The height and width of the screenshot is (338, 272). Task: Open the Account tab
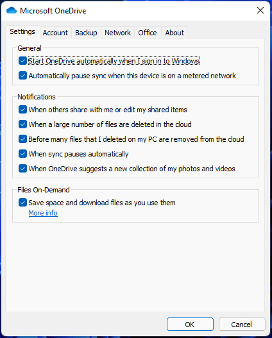55,33
